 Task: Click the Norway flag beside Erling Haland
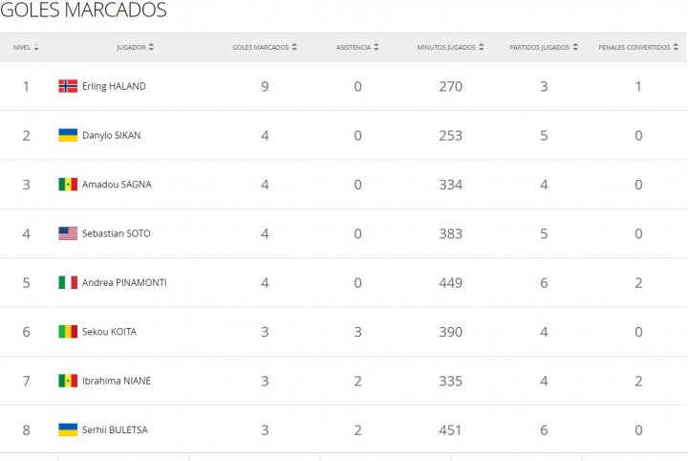click(68, 86)
